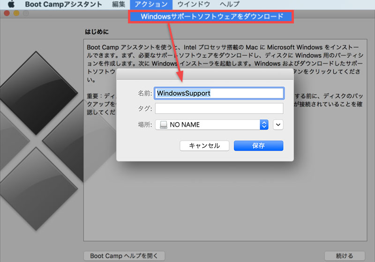Open the ヘルプ menu
Viewport: 375px width, 262px height.
(230, 4)
